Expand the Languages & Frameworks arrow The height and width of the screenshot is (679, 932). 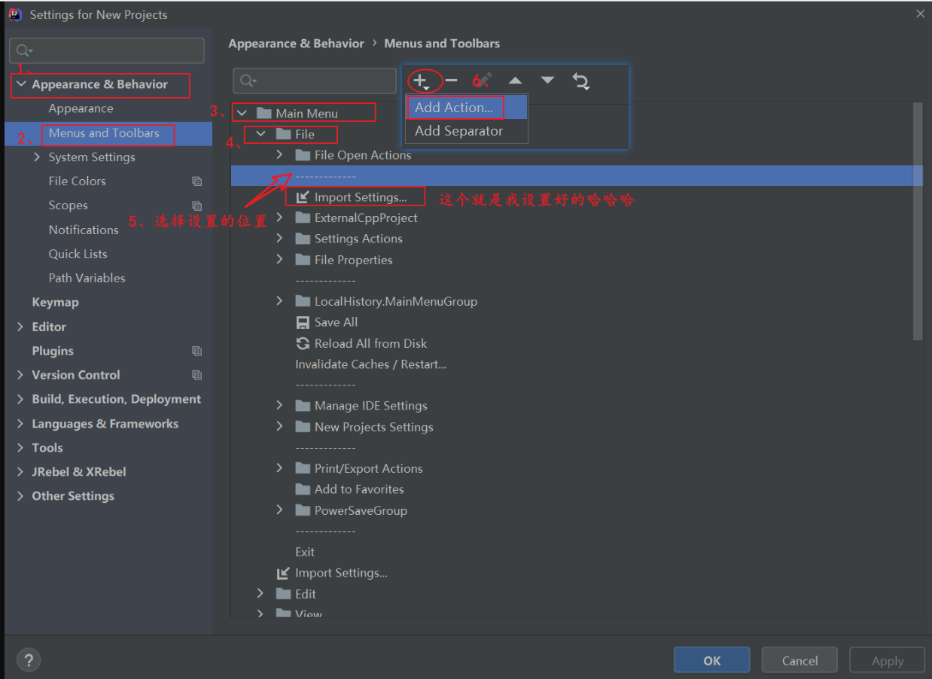pos(20,424)
